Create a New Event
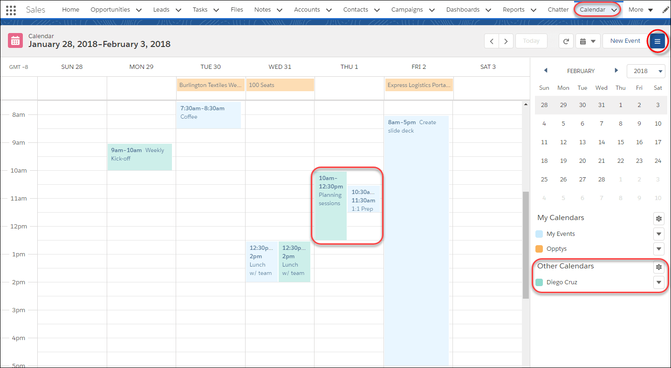 [625, 40]
